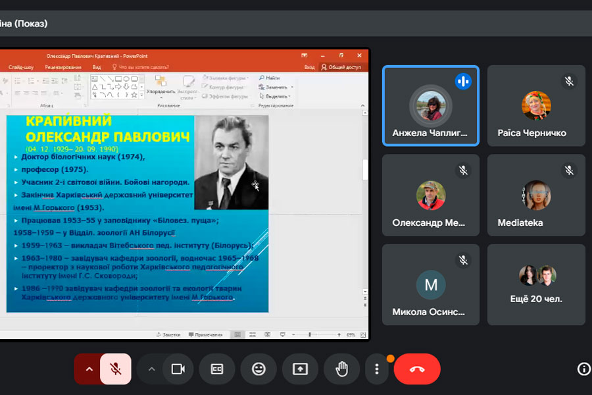The image size is (592, 395).
Task: Select Олександр Ме... participant tile
Action: pos(430,195)
